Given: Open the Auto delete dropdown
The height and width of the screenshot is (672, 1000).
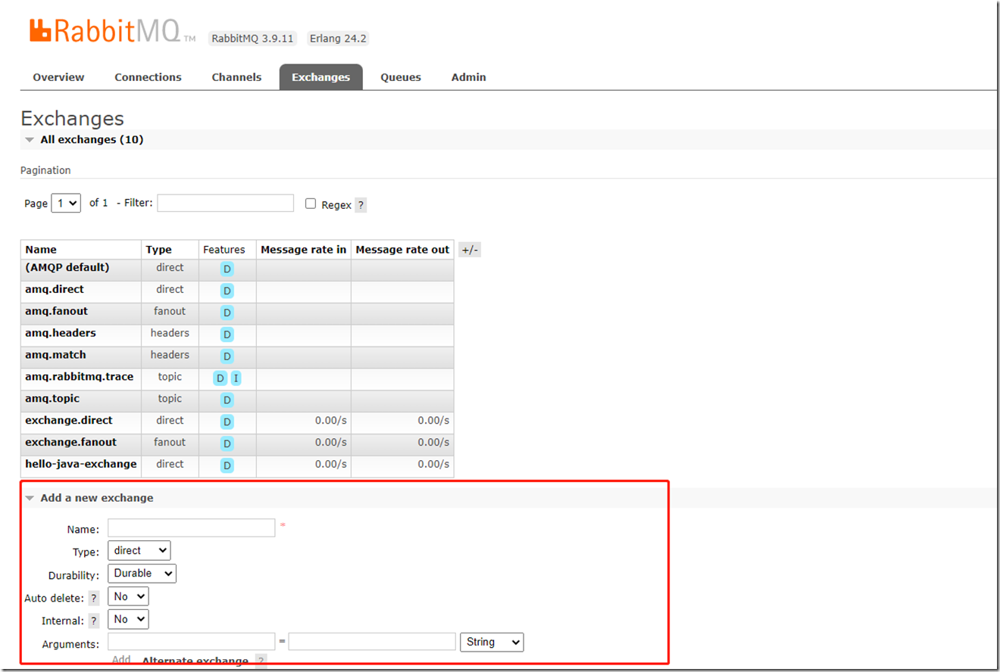Looking at the screenshot, I should pyautogui.click(x=128, y=596).
